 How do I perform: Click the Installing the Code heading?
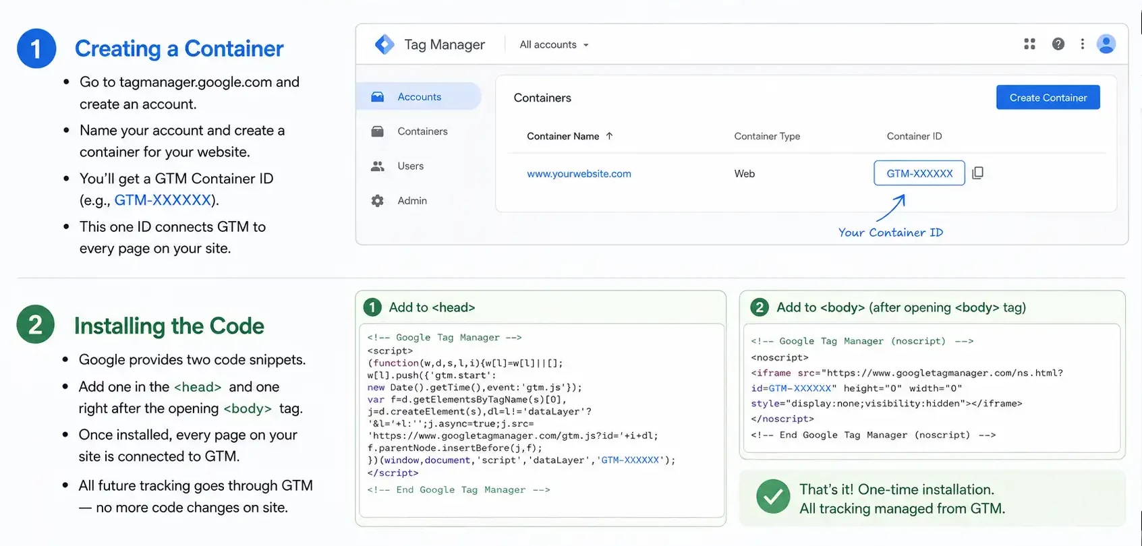coord(169,326)
